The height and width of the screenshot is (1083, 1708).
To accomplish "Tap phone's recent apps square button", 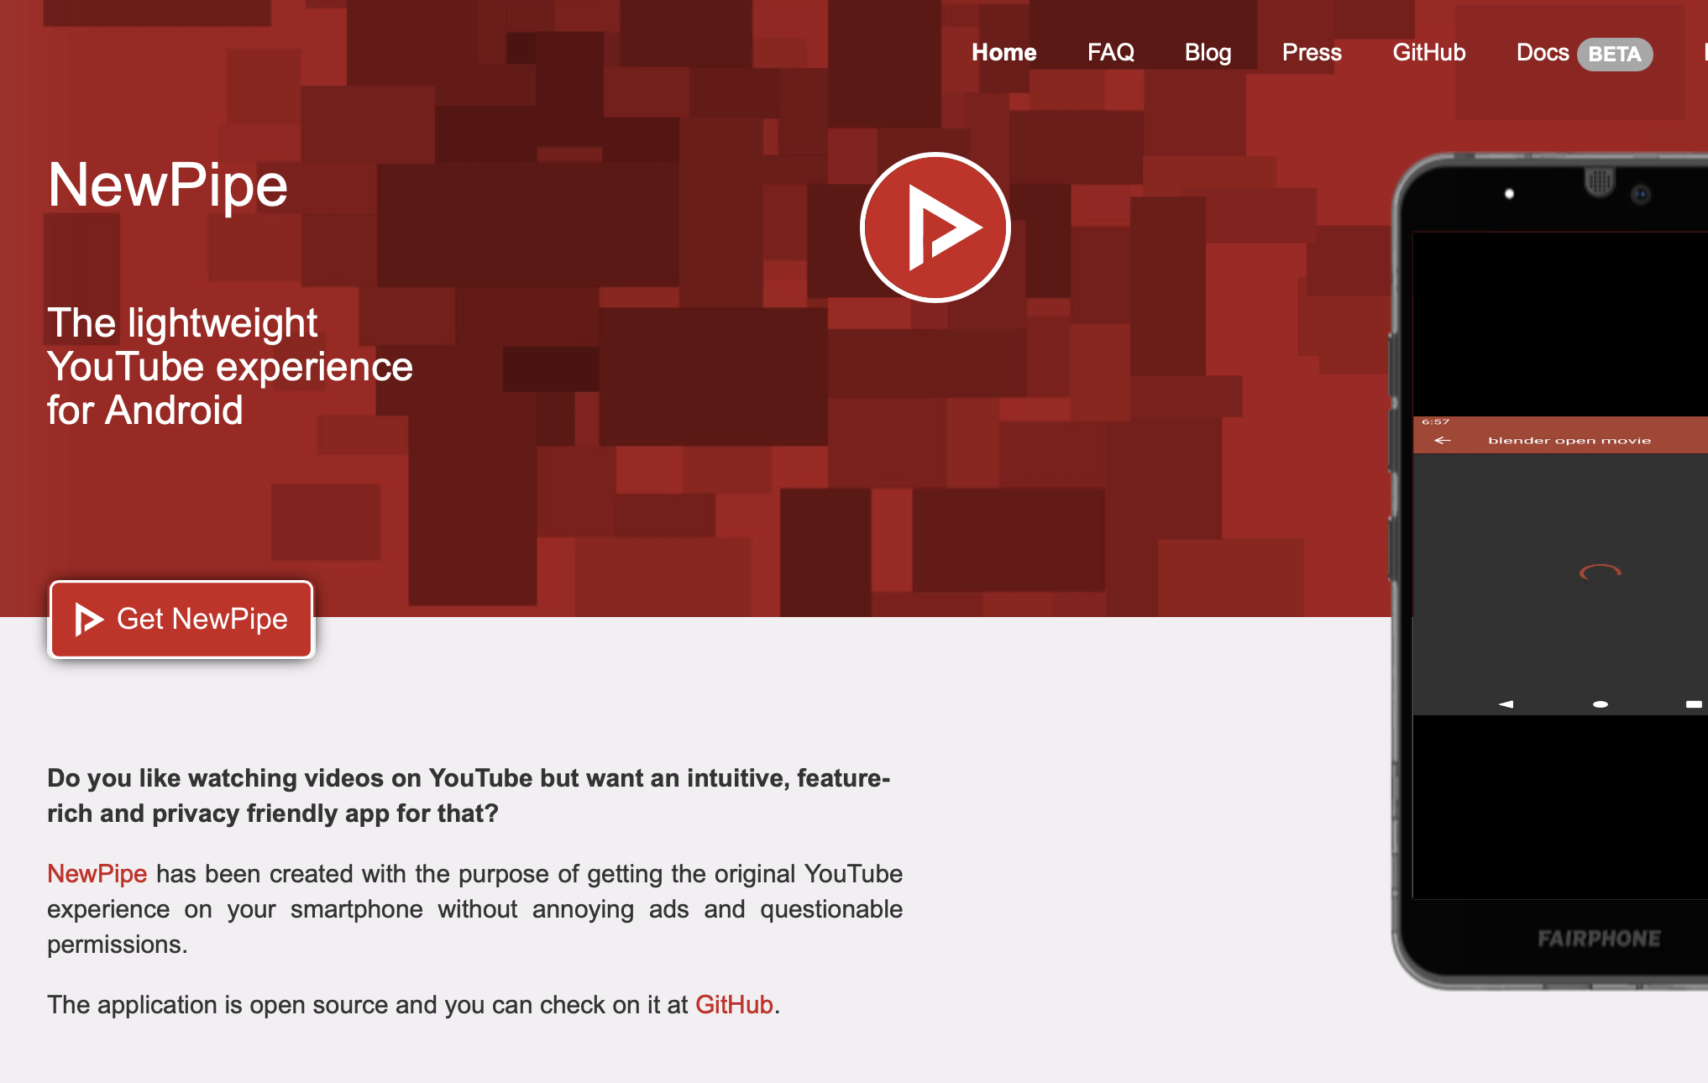I will click(x=1693, y=704).
